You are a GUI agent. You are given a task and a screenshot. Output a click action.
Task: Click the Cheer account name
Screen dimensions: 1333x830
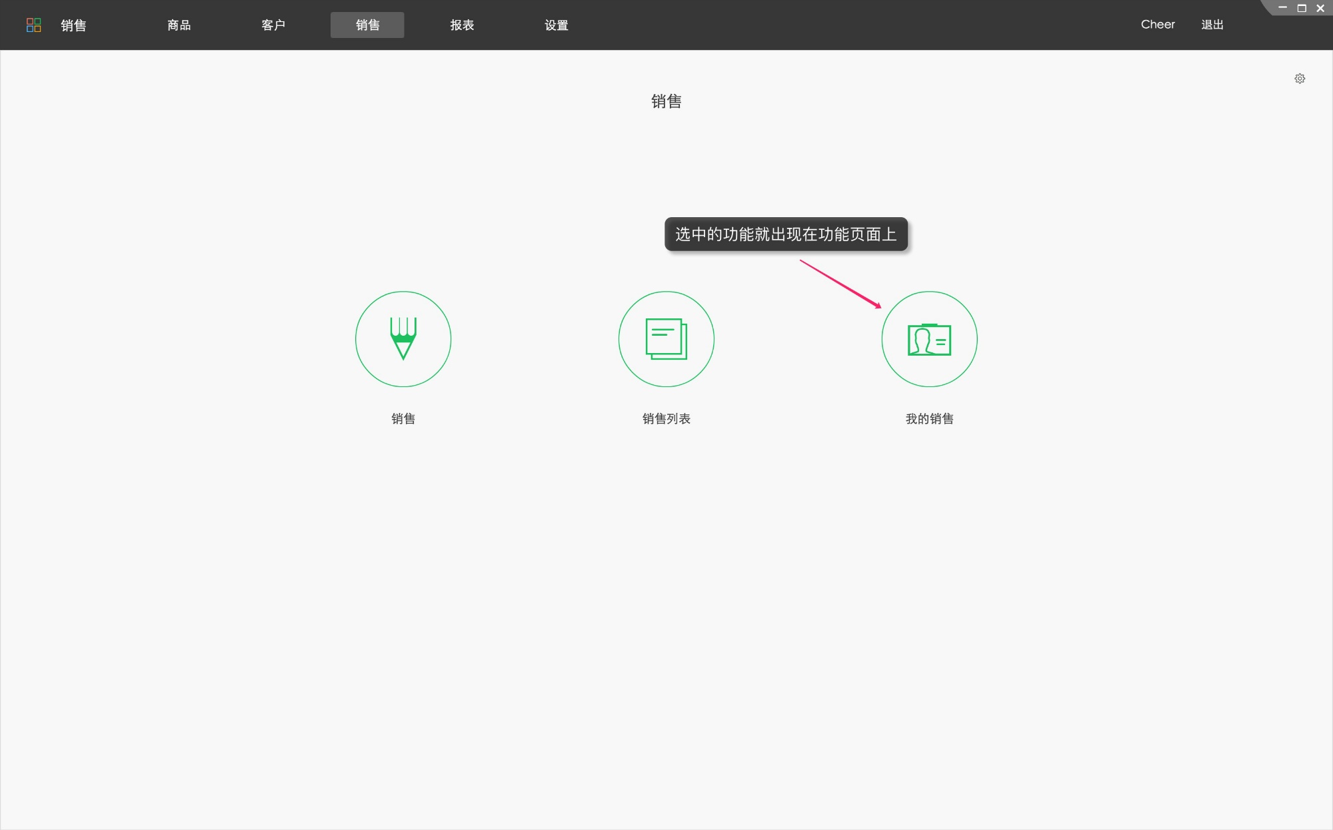point(1158,24)
